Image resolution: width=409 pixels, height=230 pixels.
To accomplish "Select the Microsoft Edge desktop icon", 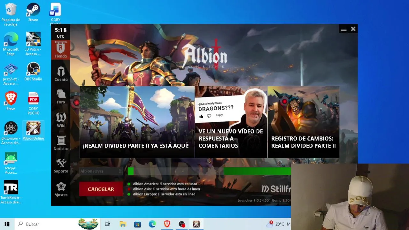I will 11,44.
